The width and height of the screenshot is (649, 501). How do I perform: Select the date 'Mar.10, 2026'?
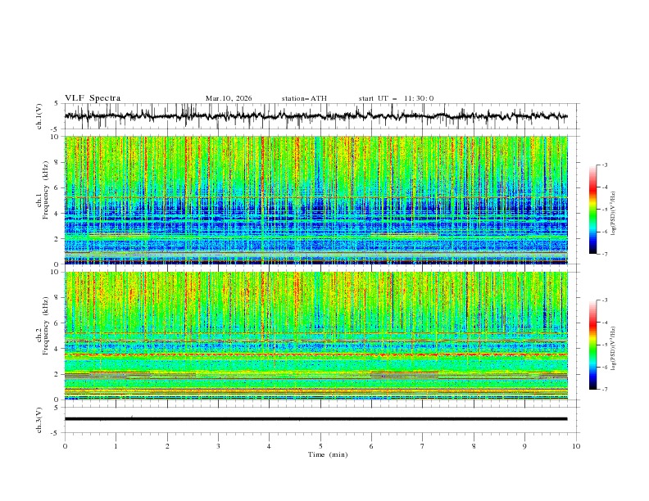(229, 98)
